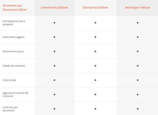The image size is (158, 115).
Task: Click the Strumenti di Layout row label
Action: tap(13, 51)
